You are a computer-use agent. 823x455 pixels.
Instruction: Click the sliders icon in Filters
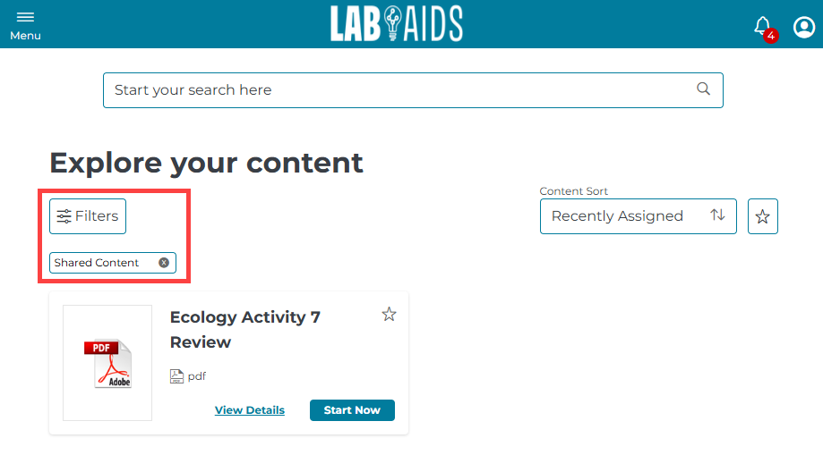[x=64, y=216]
